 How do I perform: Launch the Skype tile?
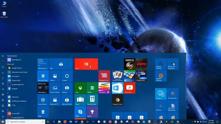tap(80, 112)
